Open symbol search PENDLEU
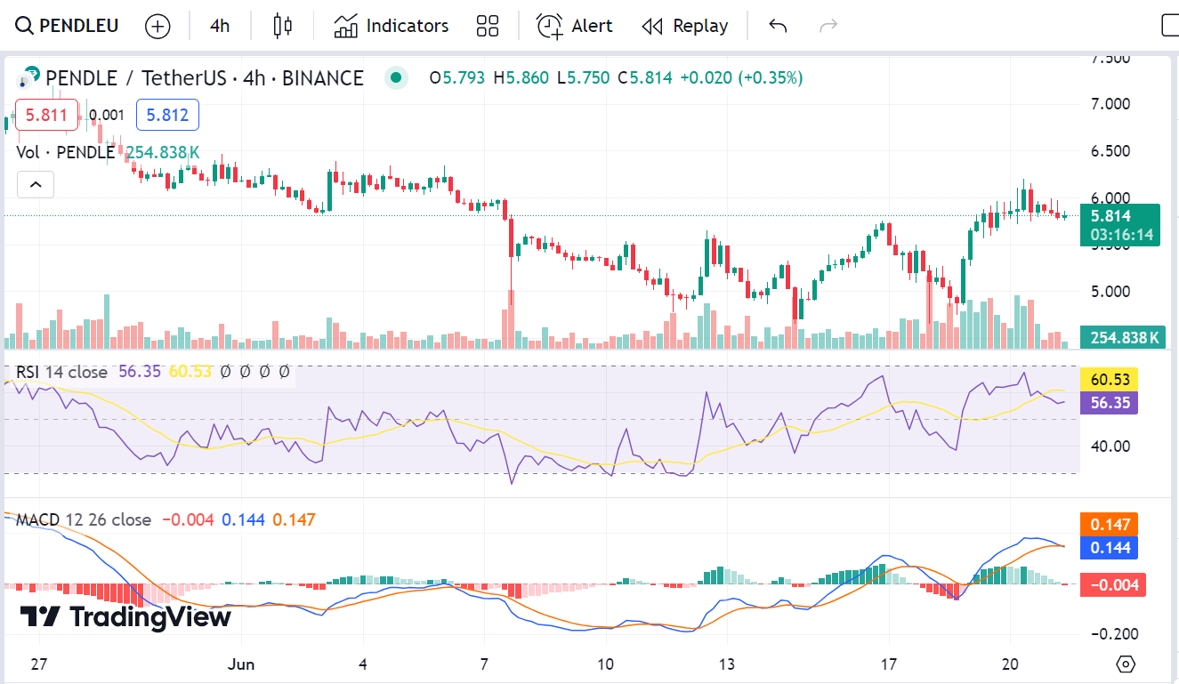 point(67,26)
